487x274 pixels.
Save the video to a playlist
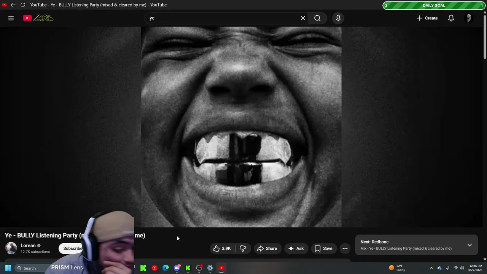coord(323,249)
